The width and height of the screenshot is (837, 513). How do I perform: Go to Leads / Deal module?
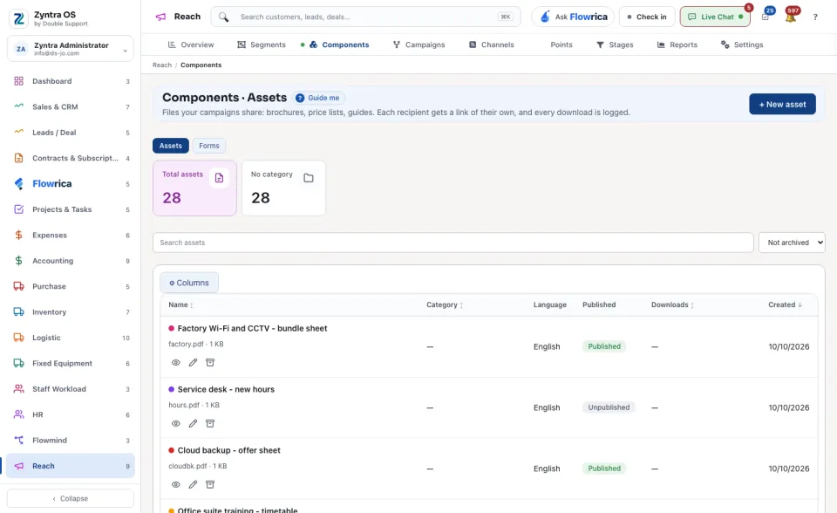click(x=70, y=133)
